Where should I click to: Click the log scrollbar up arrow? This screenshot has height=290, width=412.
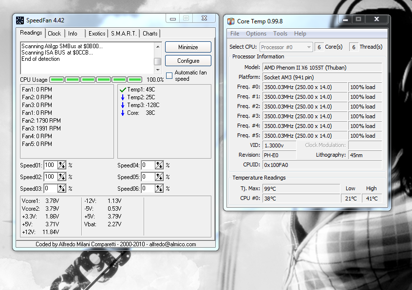coord(158,47)
